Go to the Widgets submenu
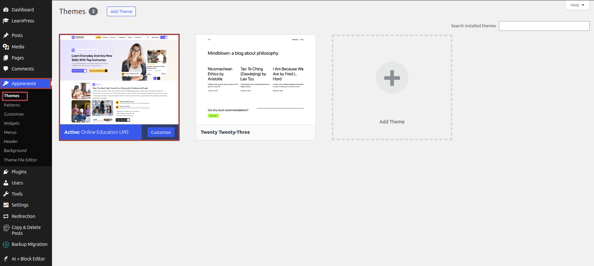Viewport: 594px width, 266px height. click(x=12, y=123)
